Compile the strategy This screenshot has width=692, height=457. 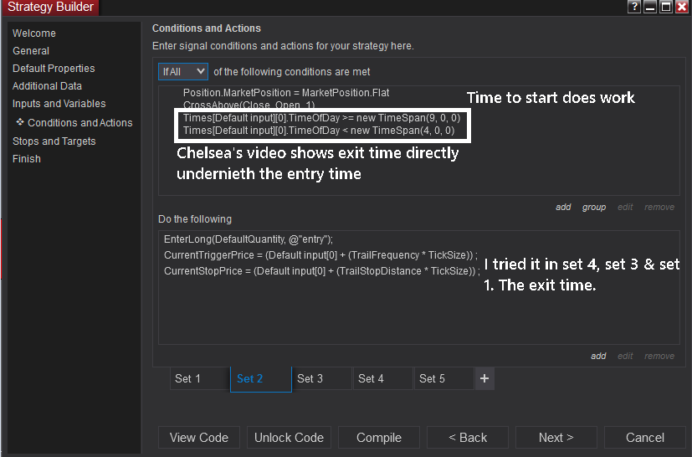click(379, 437)
